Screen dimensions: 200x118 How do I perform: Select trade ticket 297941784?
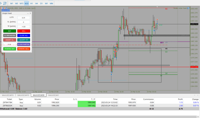(x=7, y=102)
